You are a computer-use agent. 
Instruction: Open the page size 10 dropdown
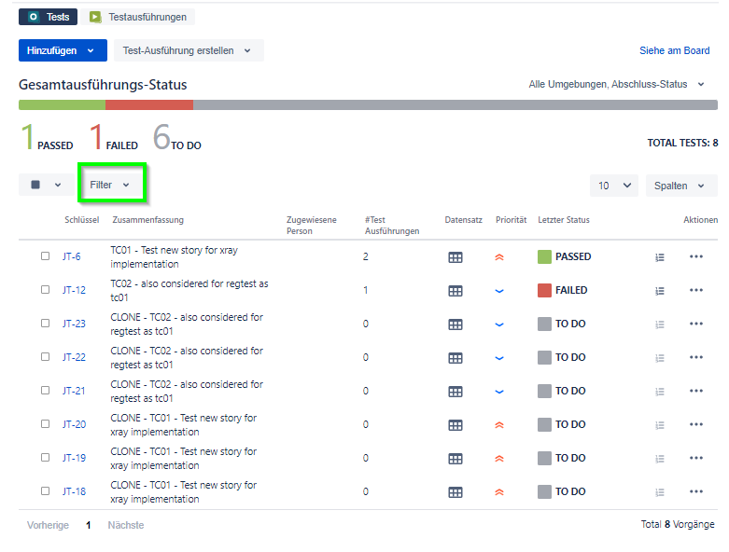pyautogui.click(x=613, y=186)
